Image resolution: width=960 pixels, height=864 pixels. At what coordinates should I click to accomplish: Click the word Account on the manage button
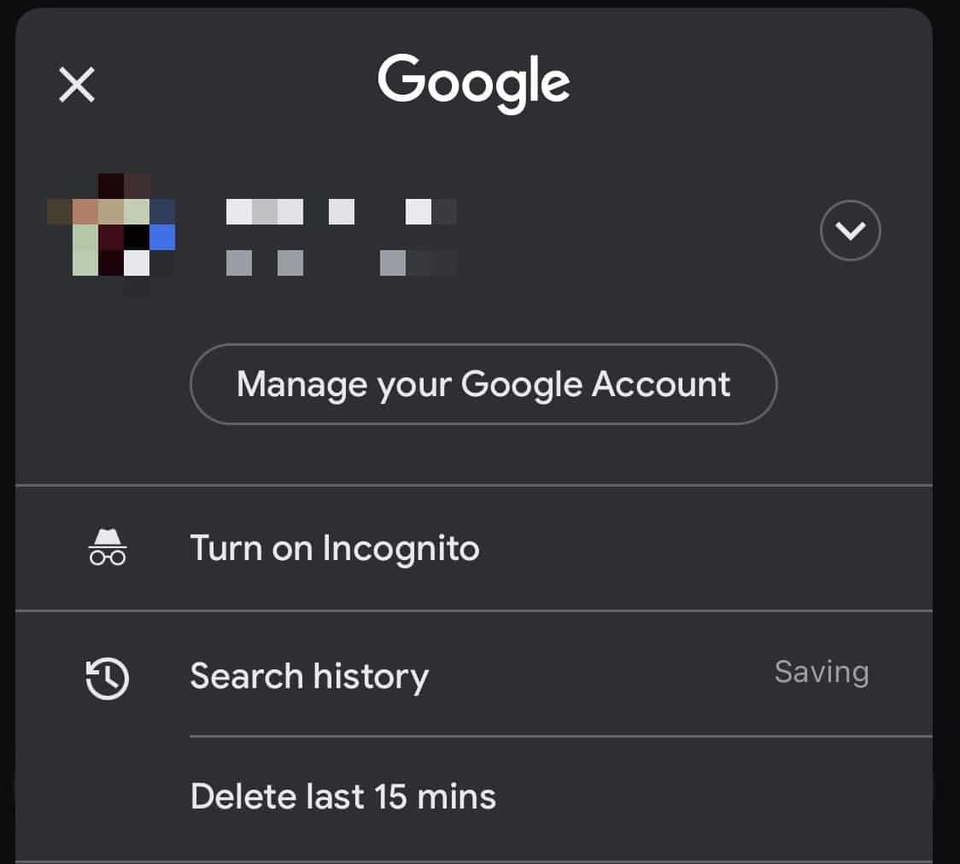[x=661, y=384]
